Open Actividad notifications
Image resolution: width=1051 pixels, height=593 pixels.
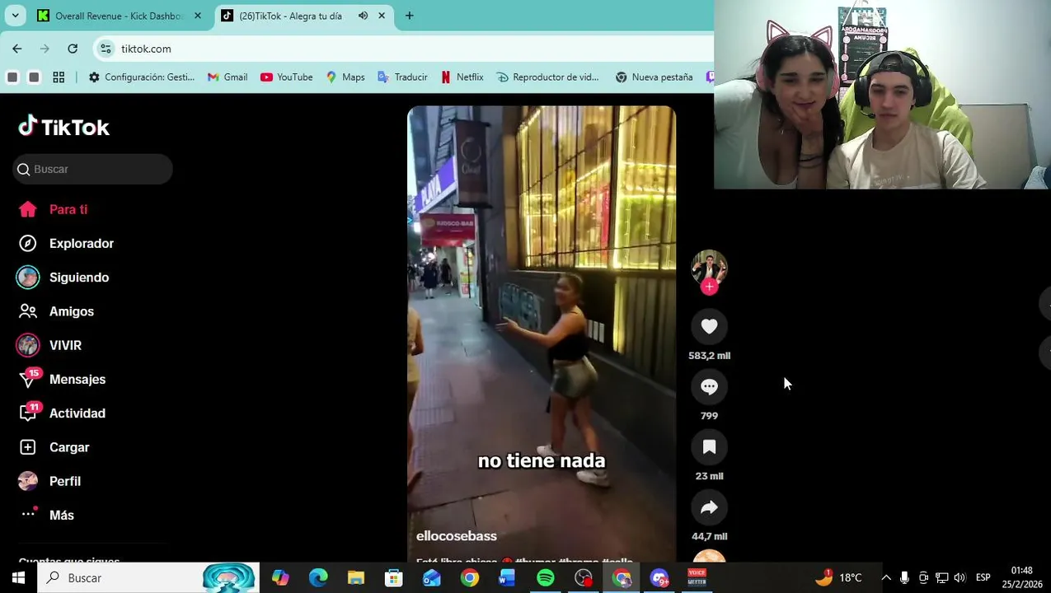point(62,413)
